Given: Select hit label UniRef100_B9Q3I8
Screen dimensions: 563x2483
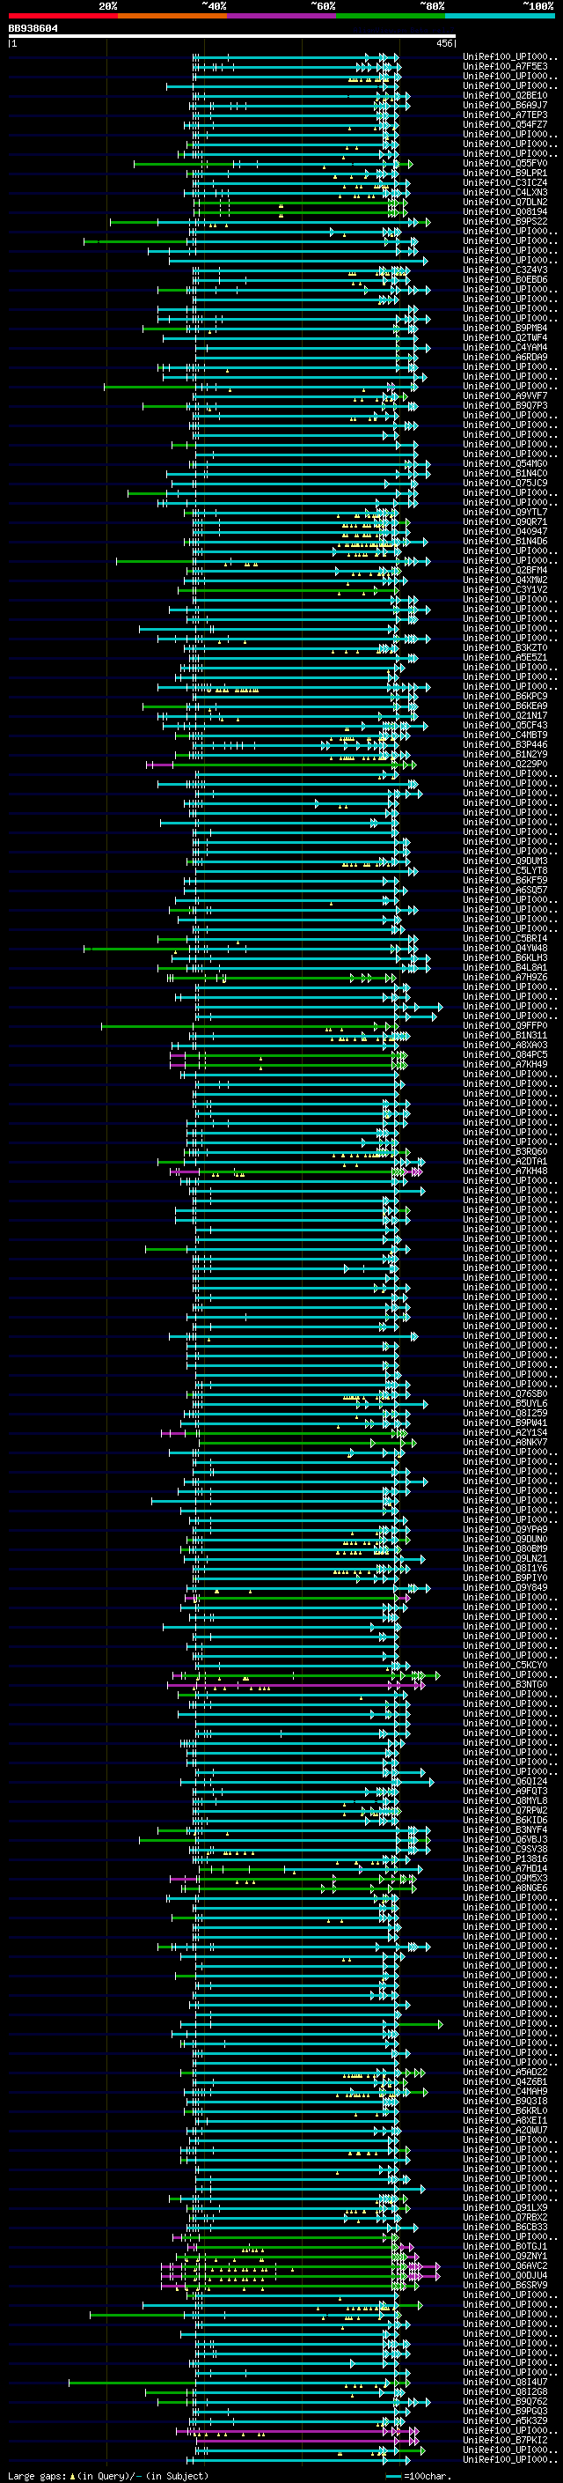Looking at the screenshot, I should [505, 2101].
